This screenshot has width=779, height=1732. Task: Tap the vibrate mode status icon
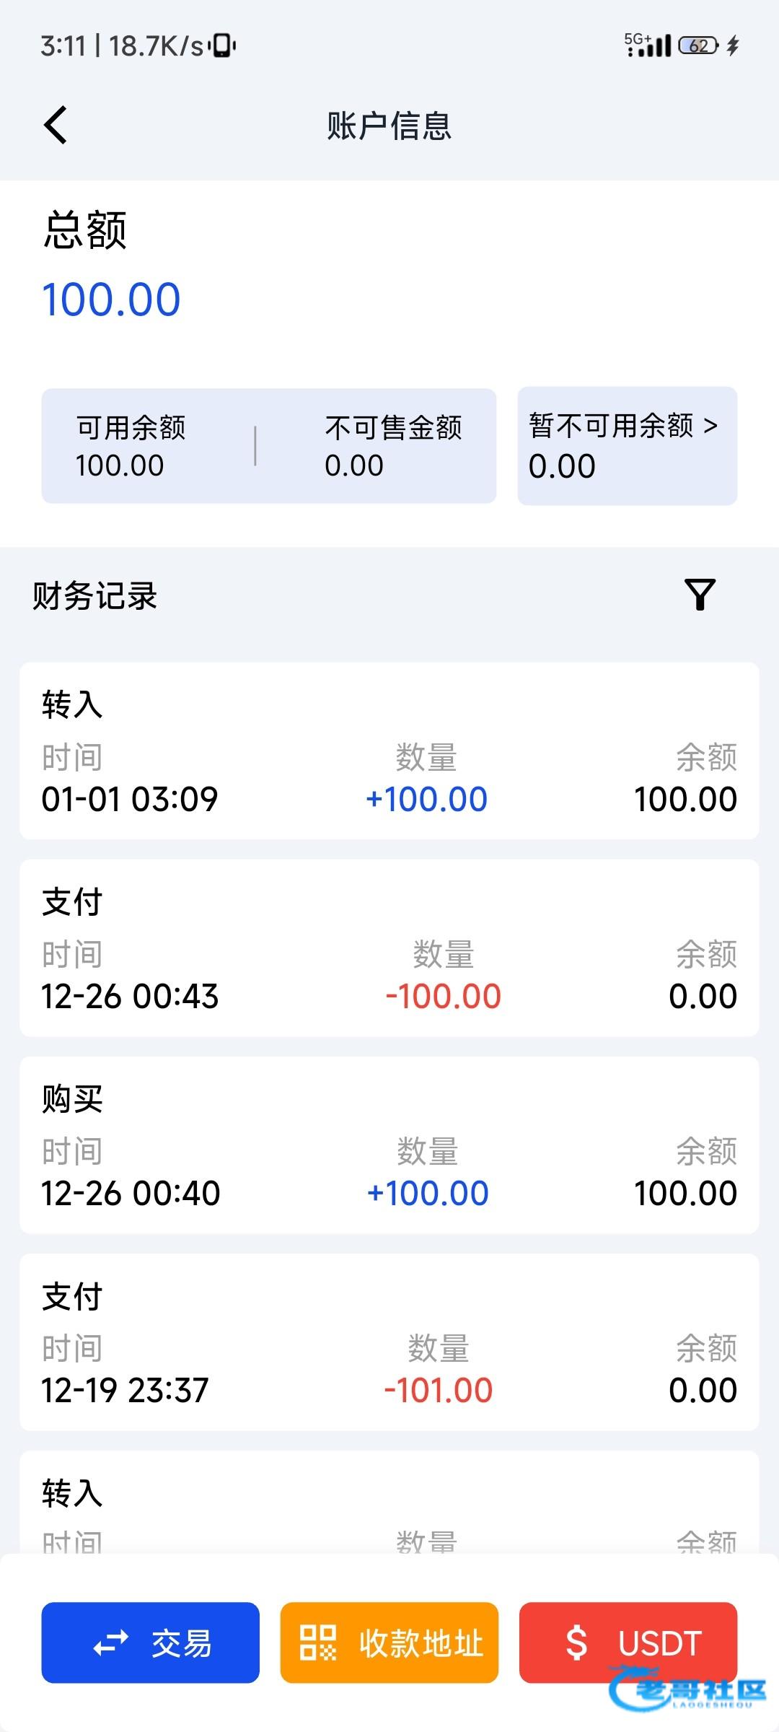223,45
